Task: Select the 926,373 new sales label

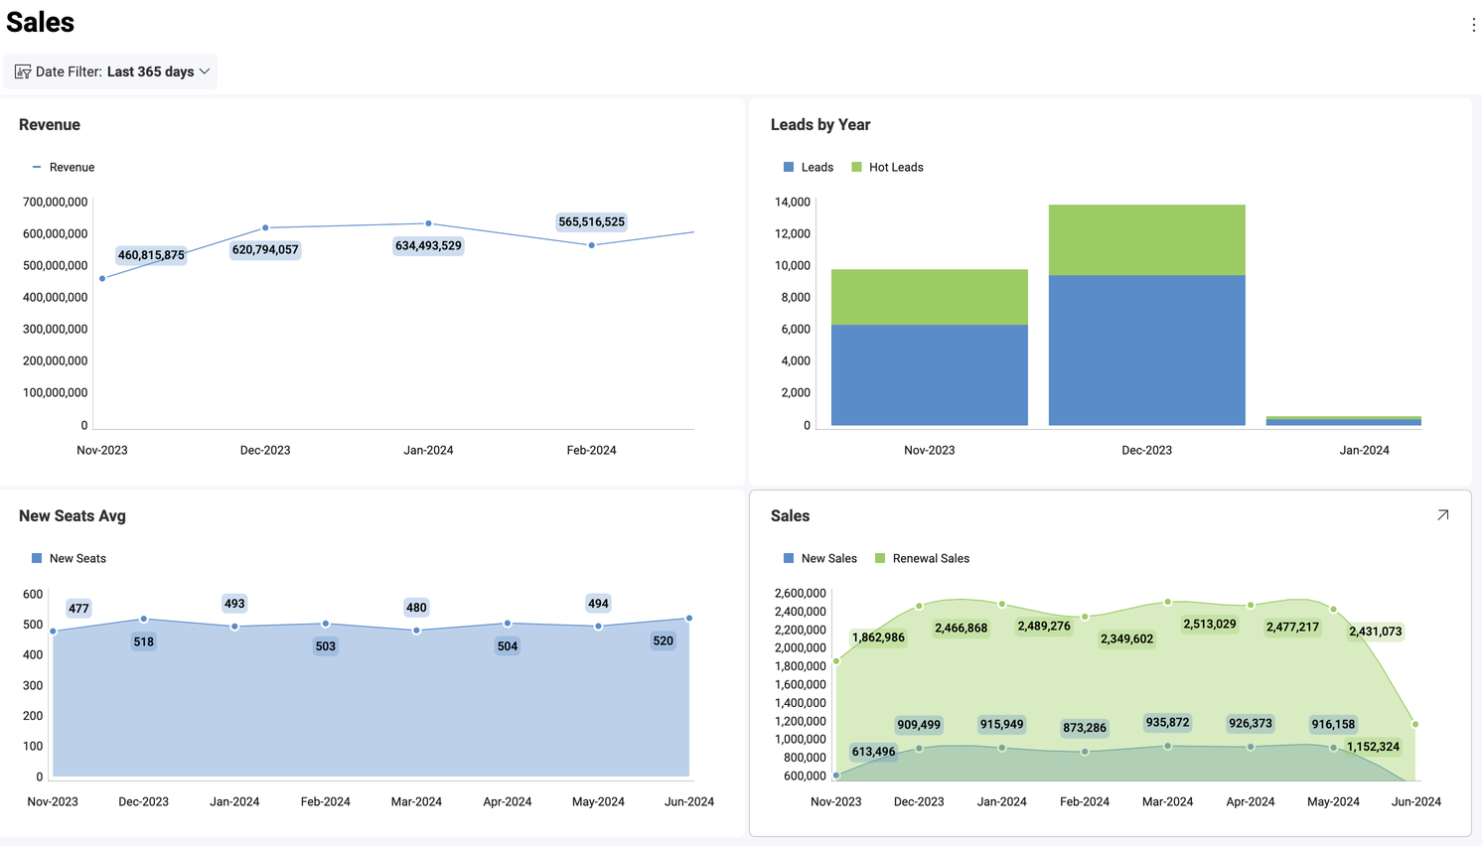Action: [x=1251, y=723]
